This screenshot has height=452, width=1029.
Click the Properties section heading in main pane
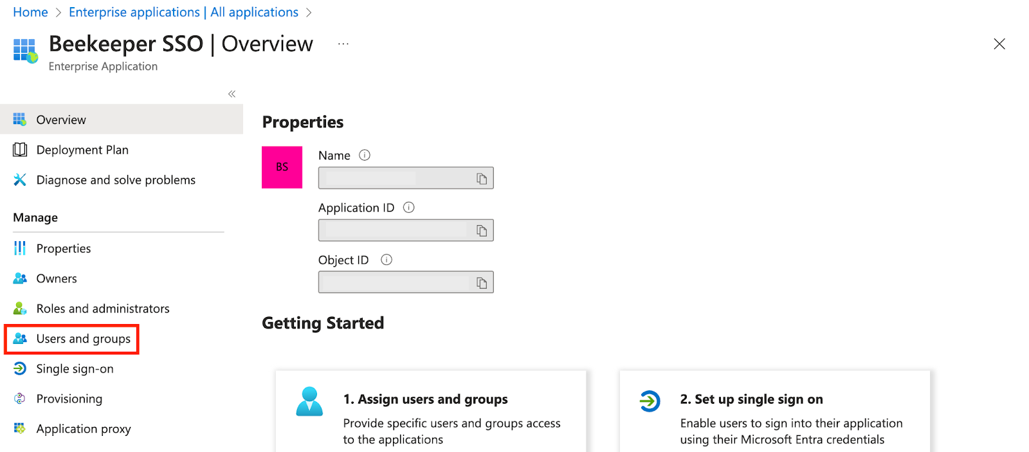click(x=303, y=122)
